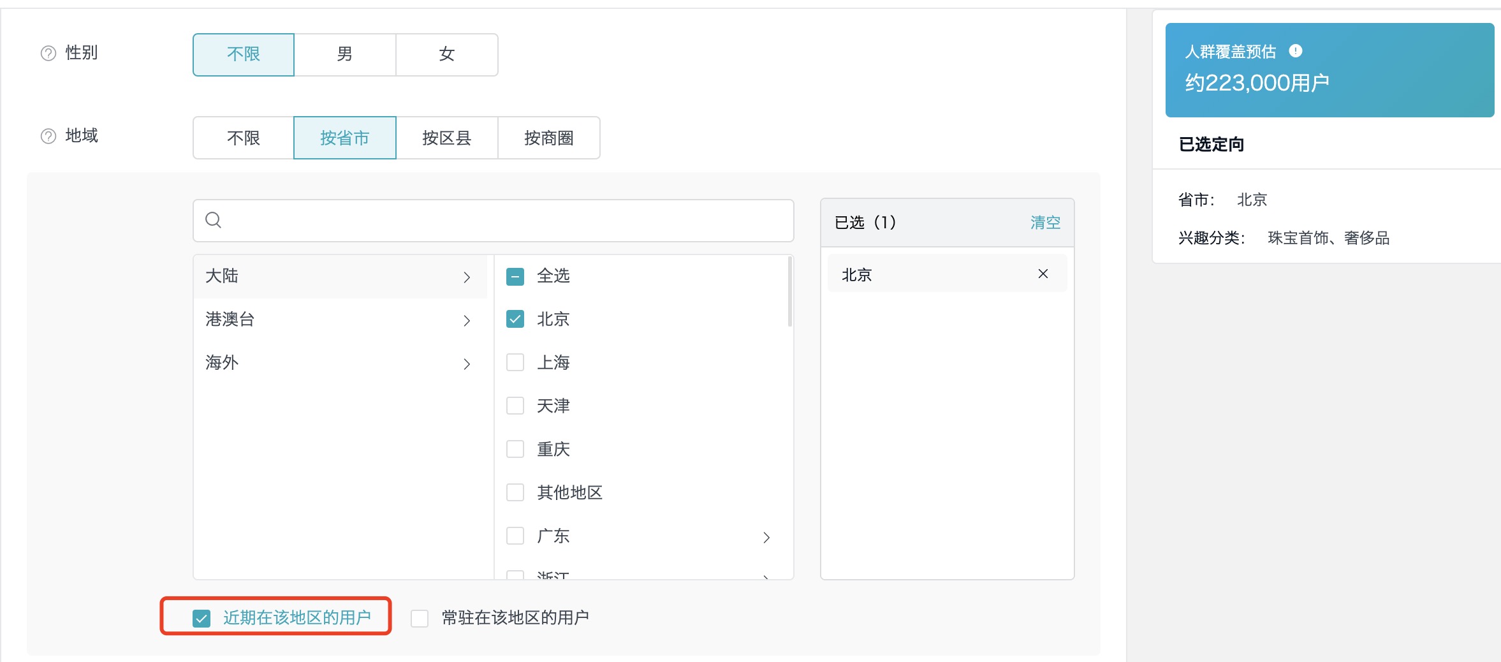Remove 北京 from selected list with X

point(1043,274)
